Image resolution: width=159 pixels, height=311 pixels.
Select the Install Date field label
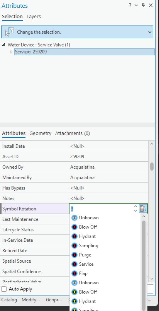tap(14, 146)
